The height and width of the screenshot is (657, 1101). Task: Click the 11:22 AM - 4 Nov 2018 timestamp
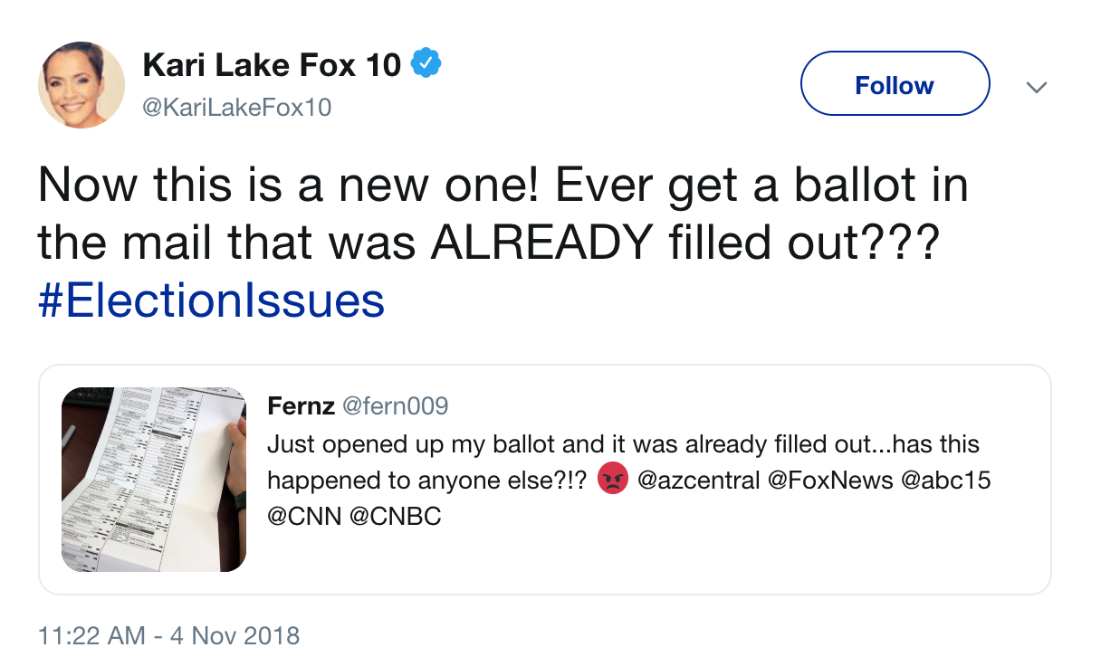click(x=168, y=635)
